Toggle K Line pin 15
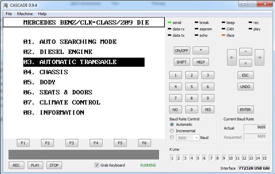Image resolution: width=275 pixels, height=174 pixels. 265,158
